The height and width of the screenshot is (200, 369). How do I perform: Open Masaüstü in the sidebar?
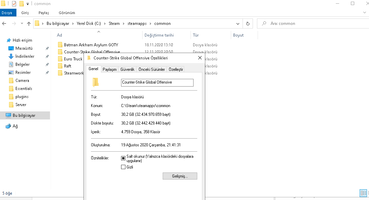[x=24, y=48]
